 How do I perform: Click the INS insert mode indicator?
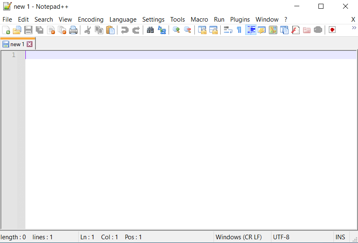340,237
